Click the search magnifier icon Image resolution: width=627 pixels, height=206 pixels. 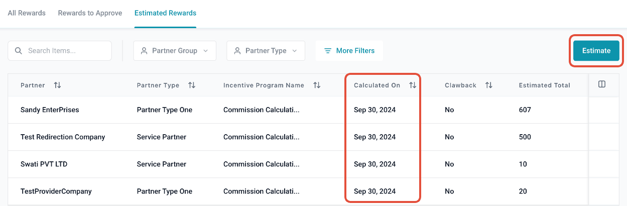click(x=19, y=51)
